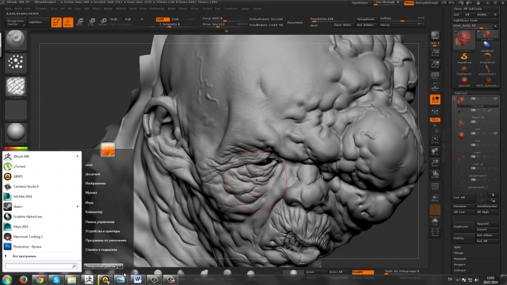Open the shutdown options arrow
The height and width of the screenshot is (285, 507).
[x=120, y=267]
